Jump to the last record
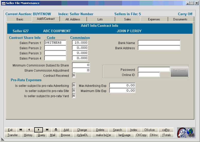Viewport: 200px width, 142px height. pos(47,130)
